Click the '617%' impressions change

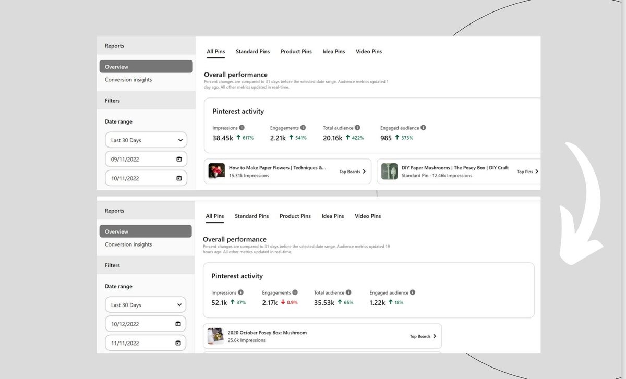point(248,138)
